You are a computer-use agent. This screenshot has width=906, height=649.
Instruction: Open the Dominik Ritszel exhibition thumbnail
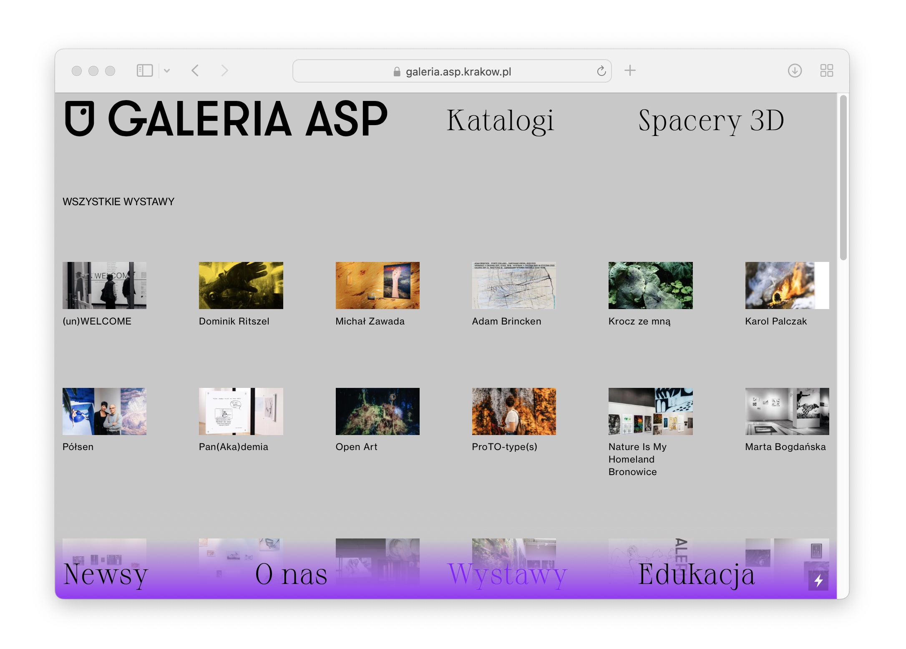click(x=241, y=285)
